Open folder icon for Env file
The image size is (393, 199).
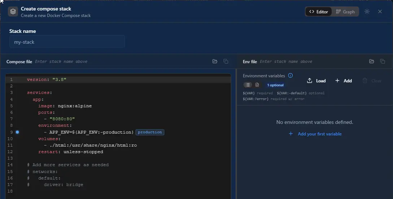371,61
